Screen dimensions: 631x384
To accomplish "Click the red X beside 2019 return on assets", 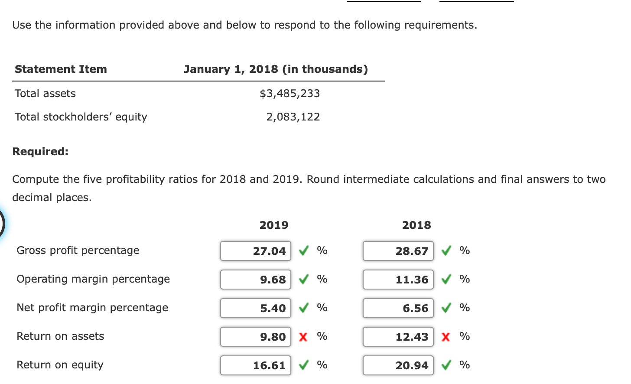I will coord(303,337).
